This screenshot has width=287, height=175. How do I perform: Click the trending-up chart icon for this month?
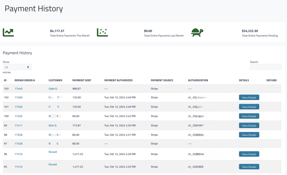click(8, 33)
